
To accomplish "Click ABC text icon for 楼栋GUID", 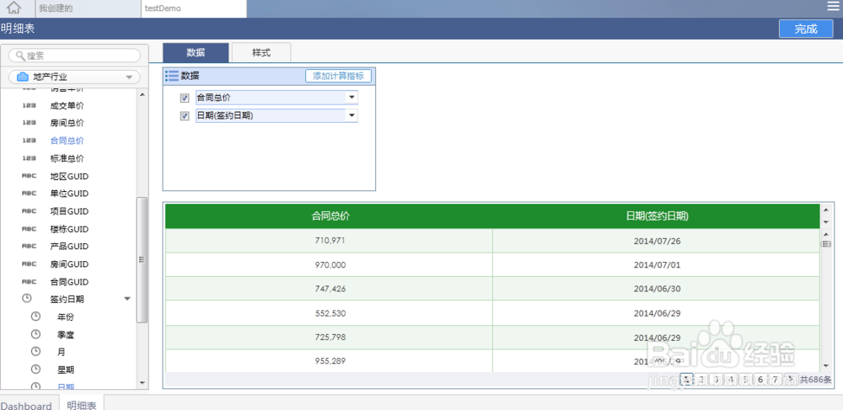I will click(x=29, y=229).
